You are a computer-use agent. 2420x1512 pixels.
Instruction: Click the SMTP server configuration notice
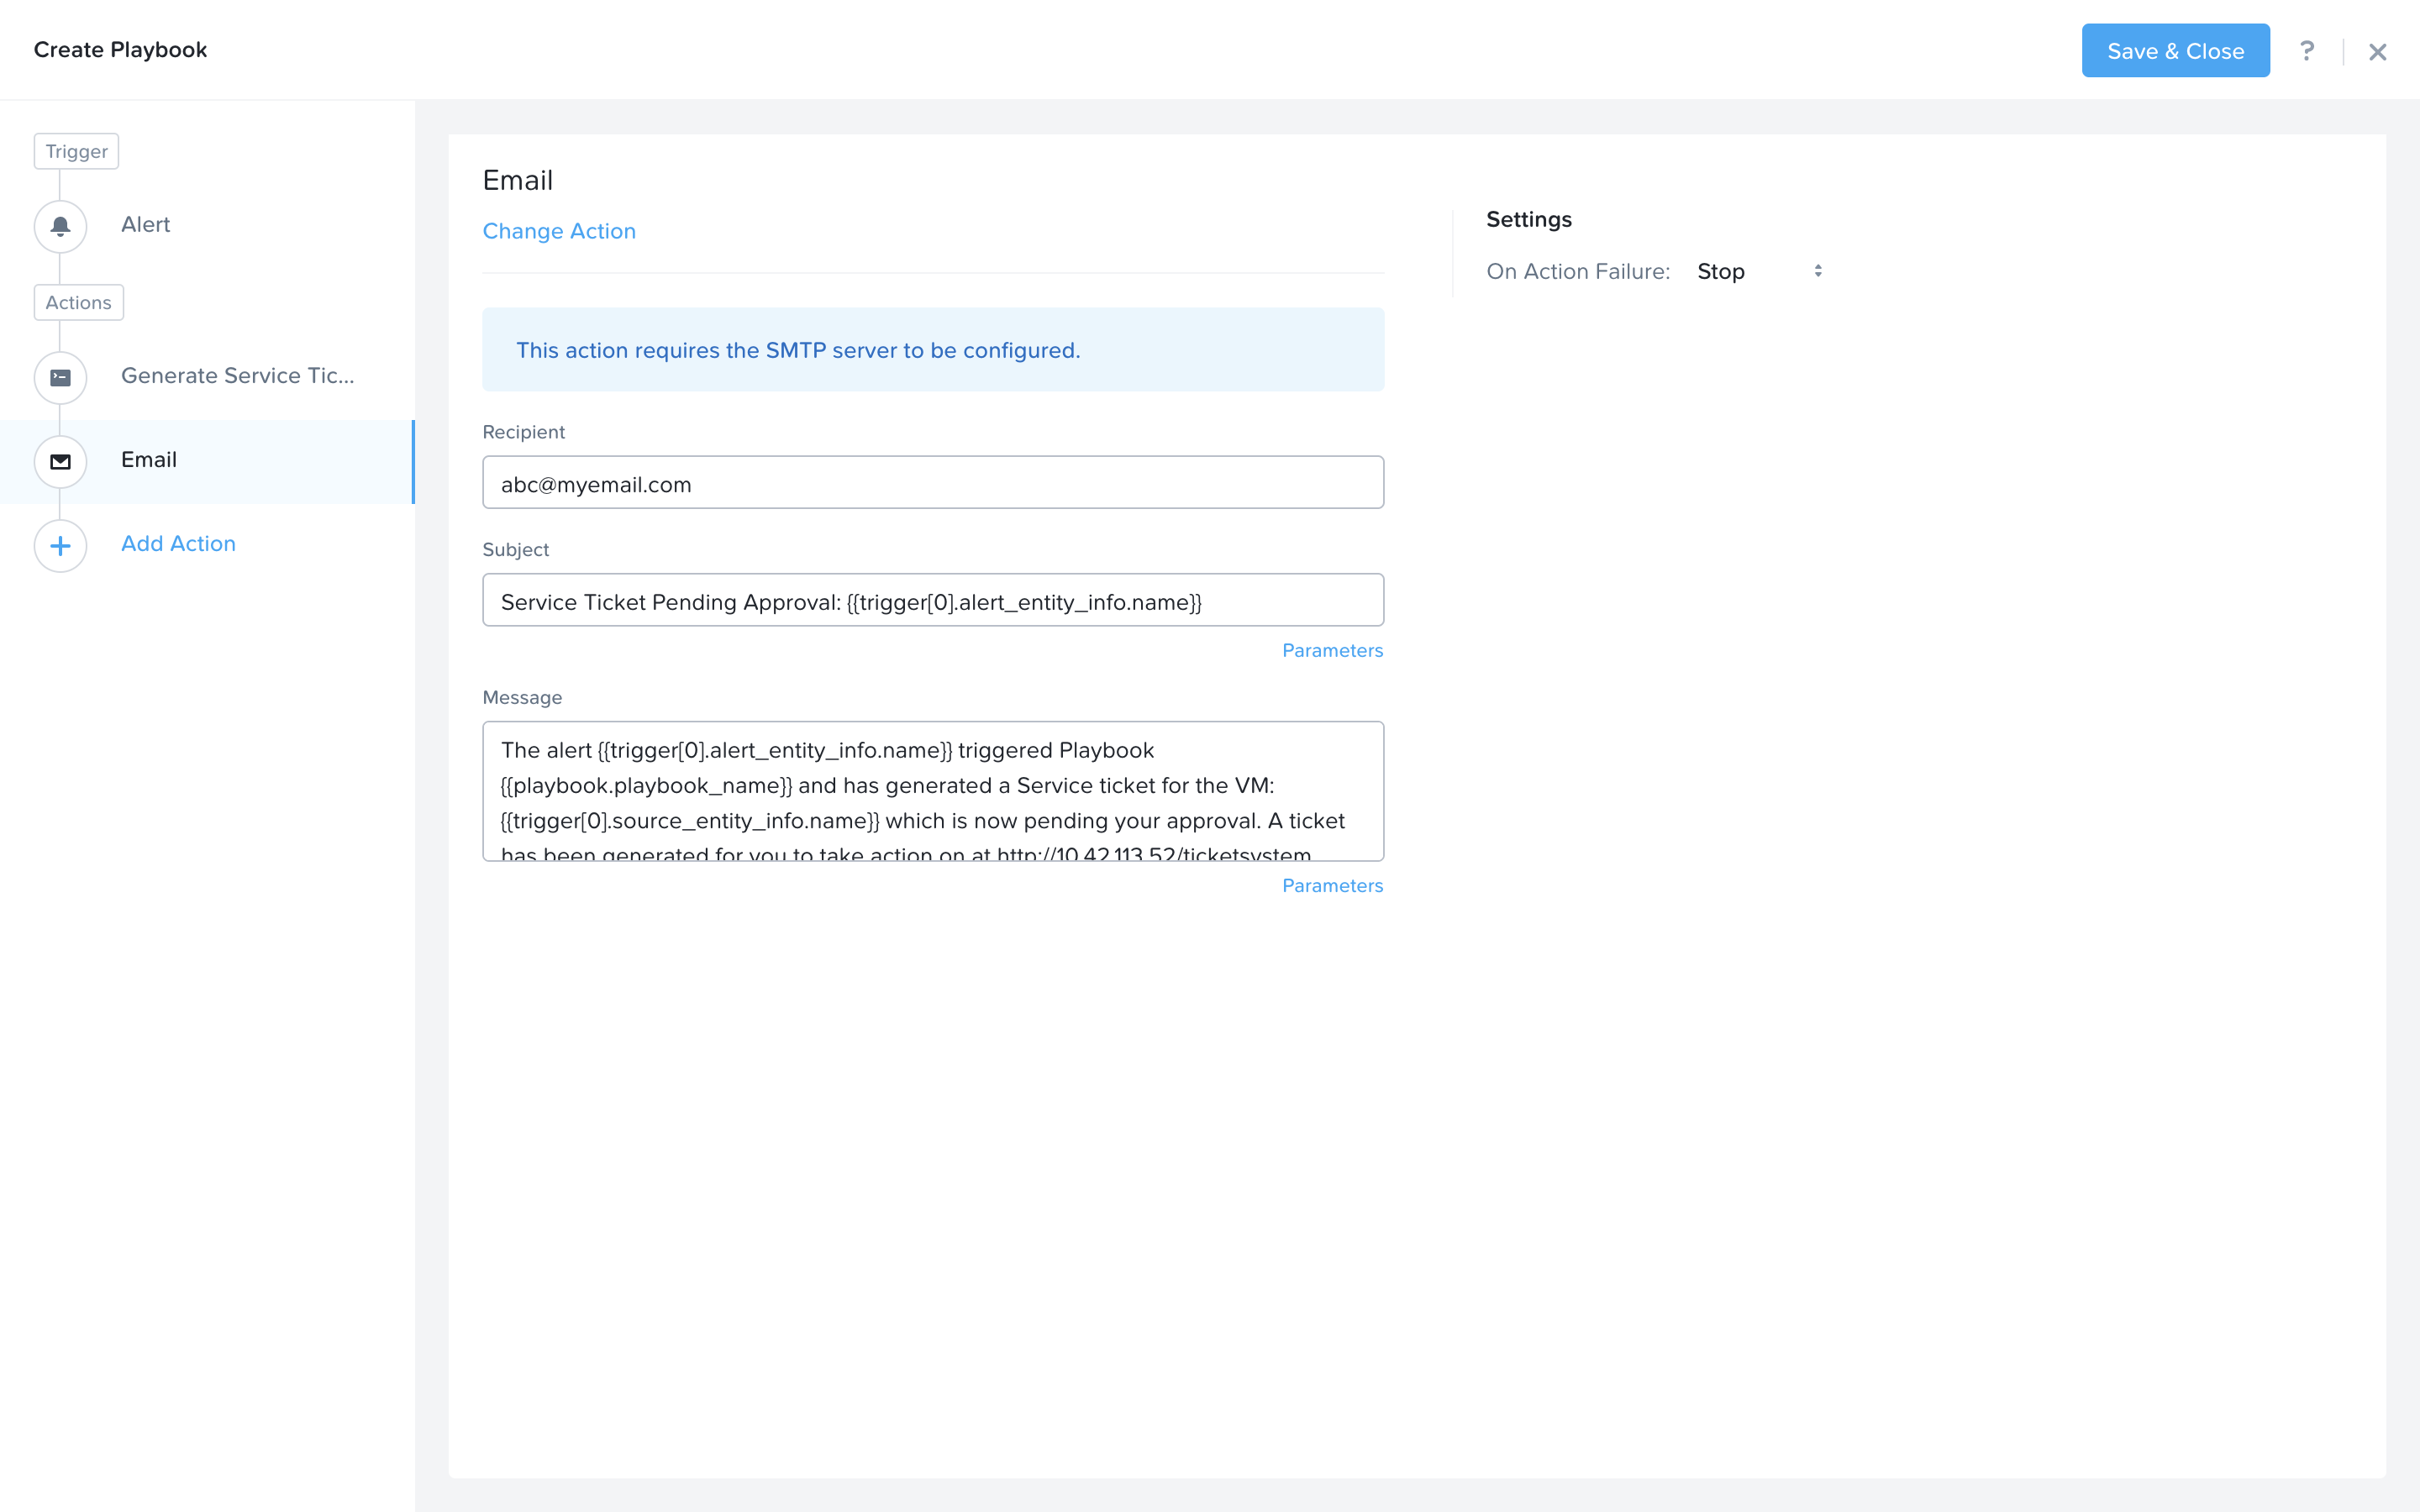click(932, 350)
